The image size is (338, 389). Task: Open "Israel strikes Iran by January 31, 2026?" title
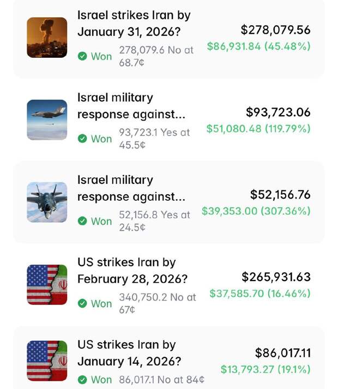(134, 23)
